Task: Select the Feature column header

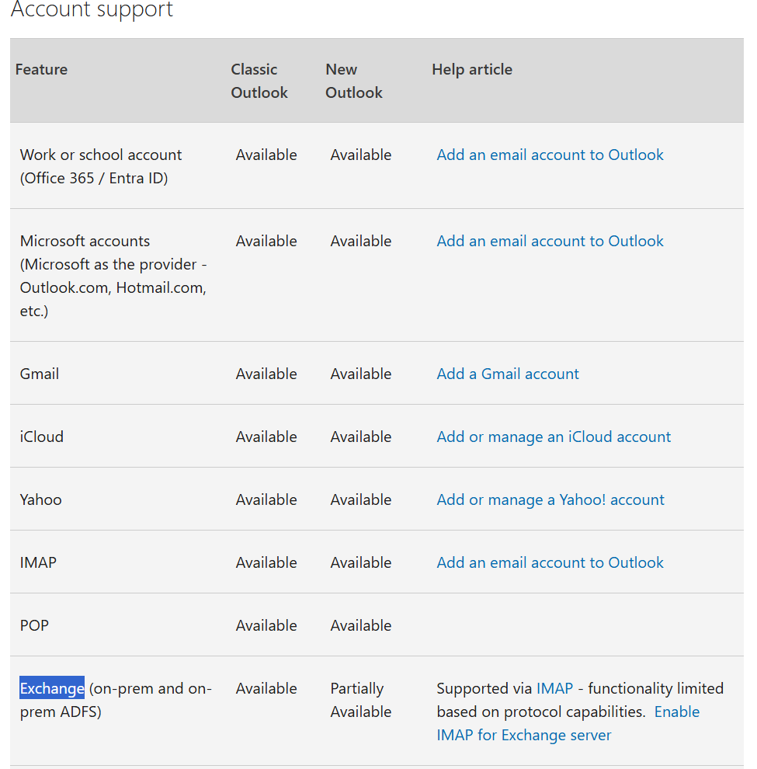Action: coord(41,69)
